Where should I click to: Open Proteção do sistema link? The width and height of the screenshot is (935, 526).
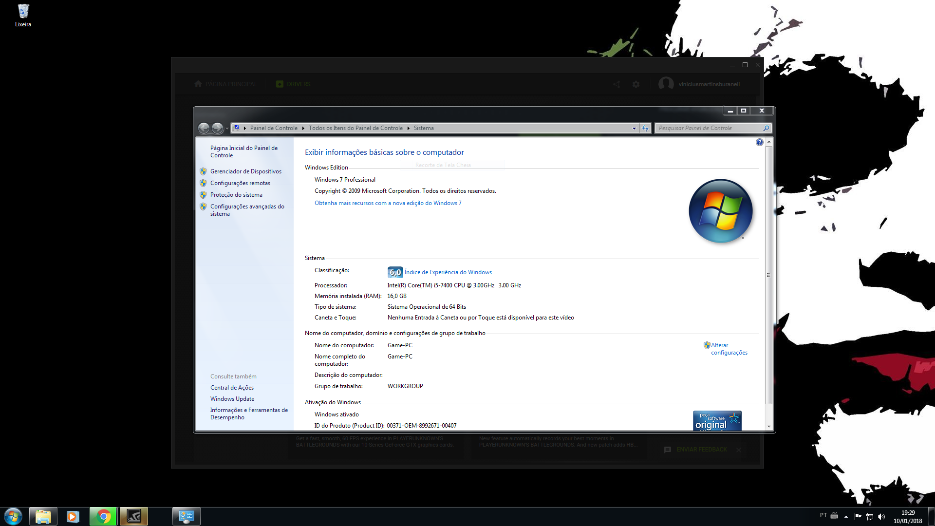pos(236,195)
